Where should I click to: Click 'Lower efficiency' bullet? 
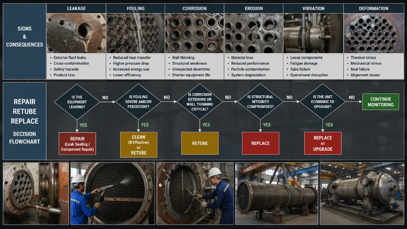(127, 75)
